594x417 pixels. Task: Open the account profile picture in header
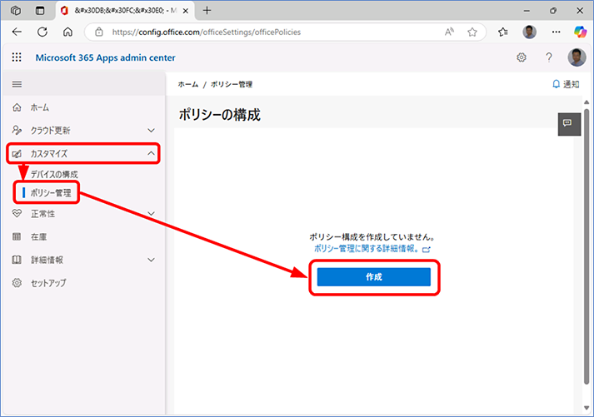point(577,57)
